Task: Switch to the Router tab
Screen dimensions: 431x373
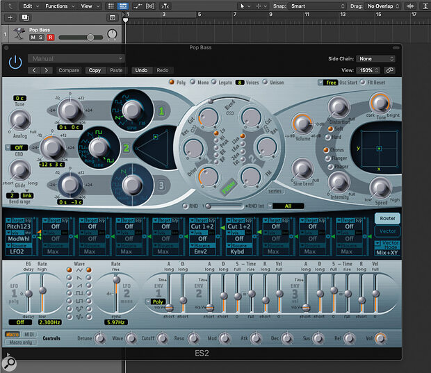Action: (387, 218)
